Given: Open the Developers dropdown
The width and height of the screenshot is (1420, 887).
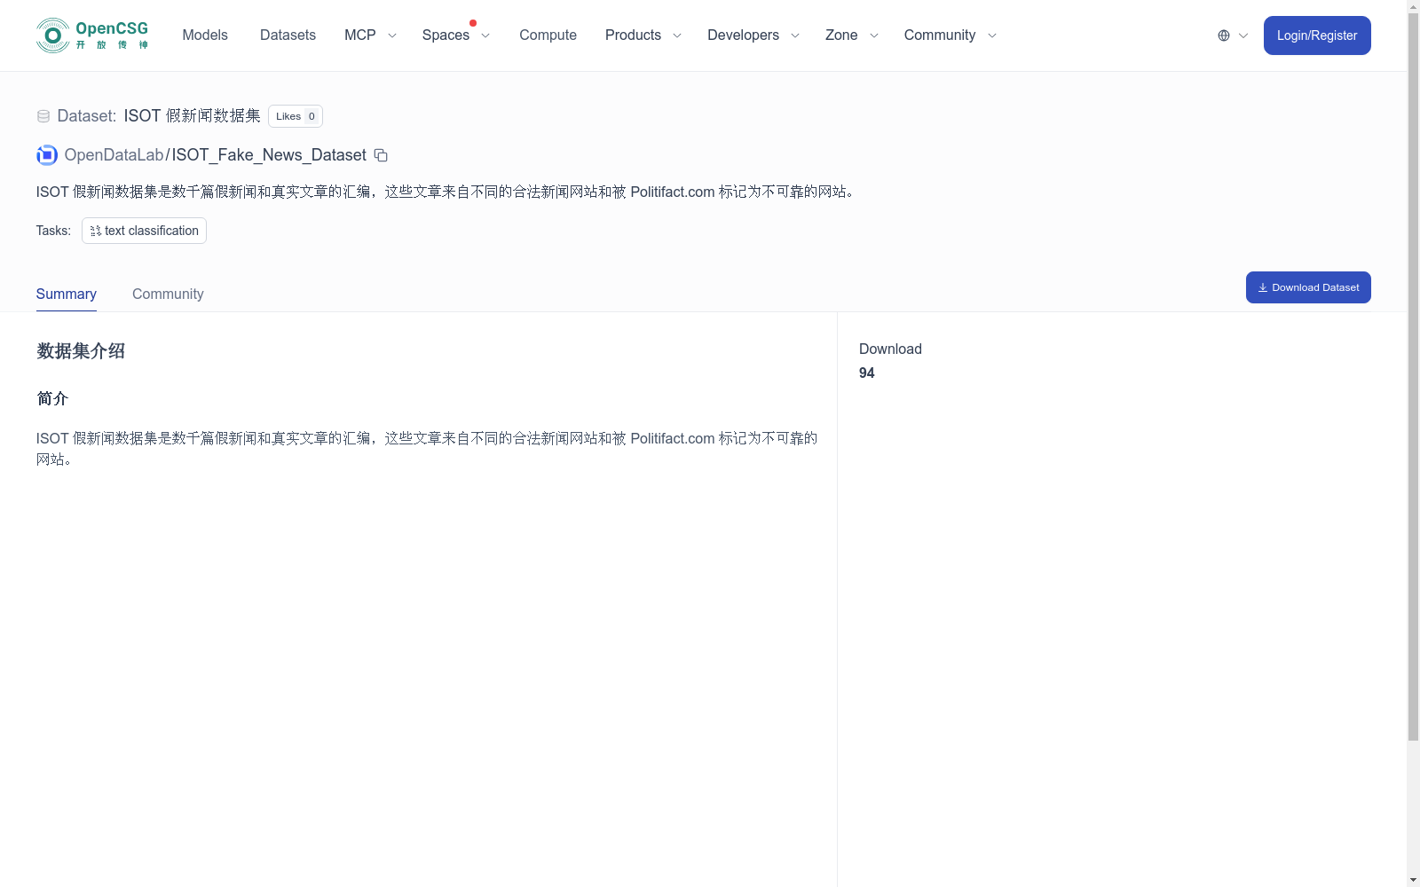Looking at the screenshot, I should [x=752, y=35].
